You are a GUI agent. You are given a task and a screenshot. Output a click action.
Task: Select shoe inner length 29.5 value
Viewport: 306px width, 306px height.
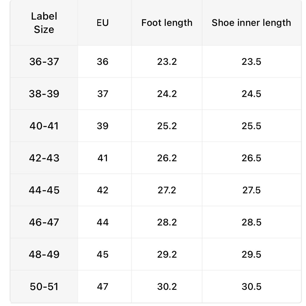251,254
